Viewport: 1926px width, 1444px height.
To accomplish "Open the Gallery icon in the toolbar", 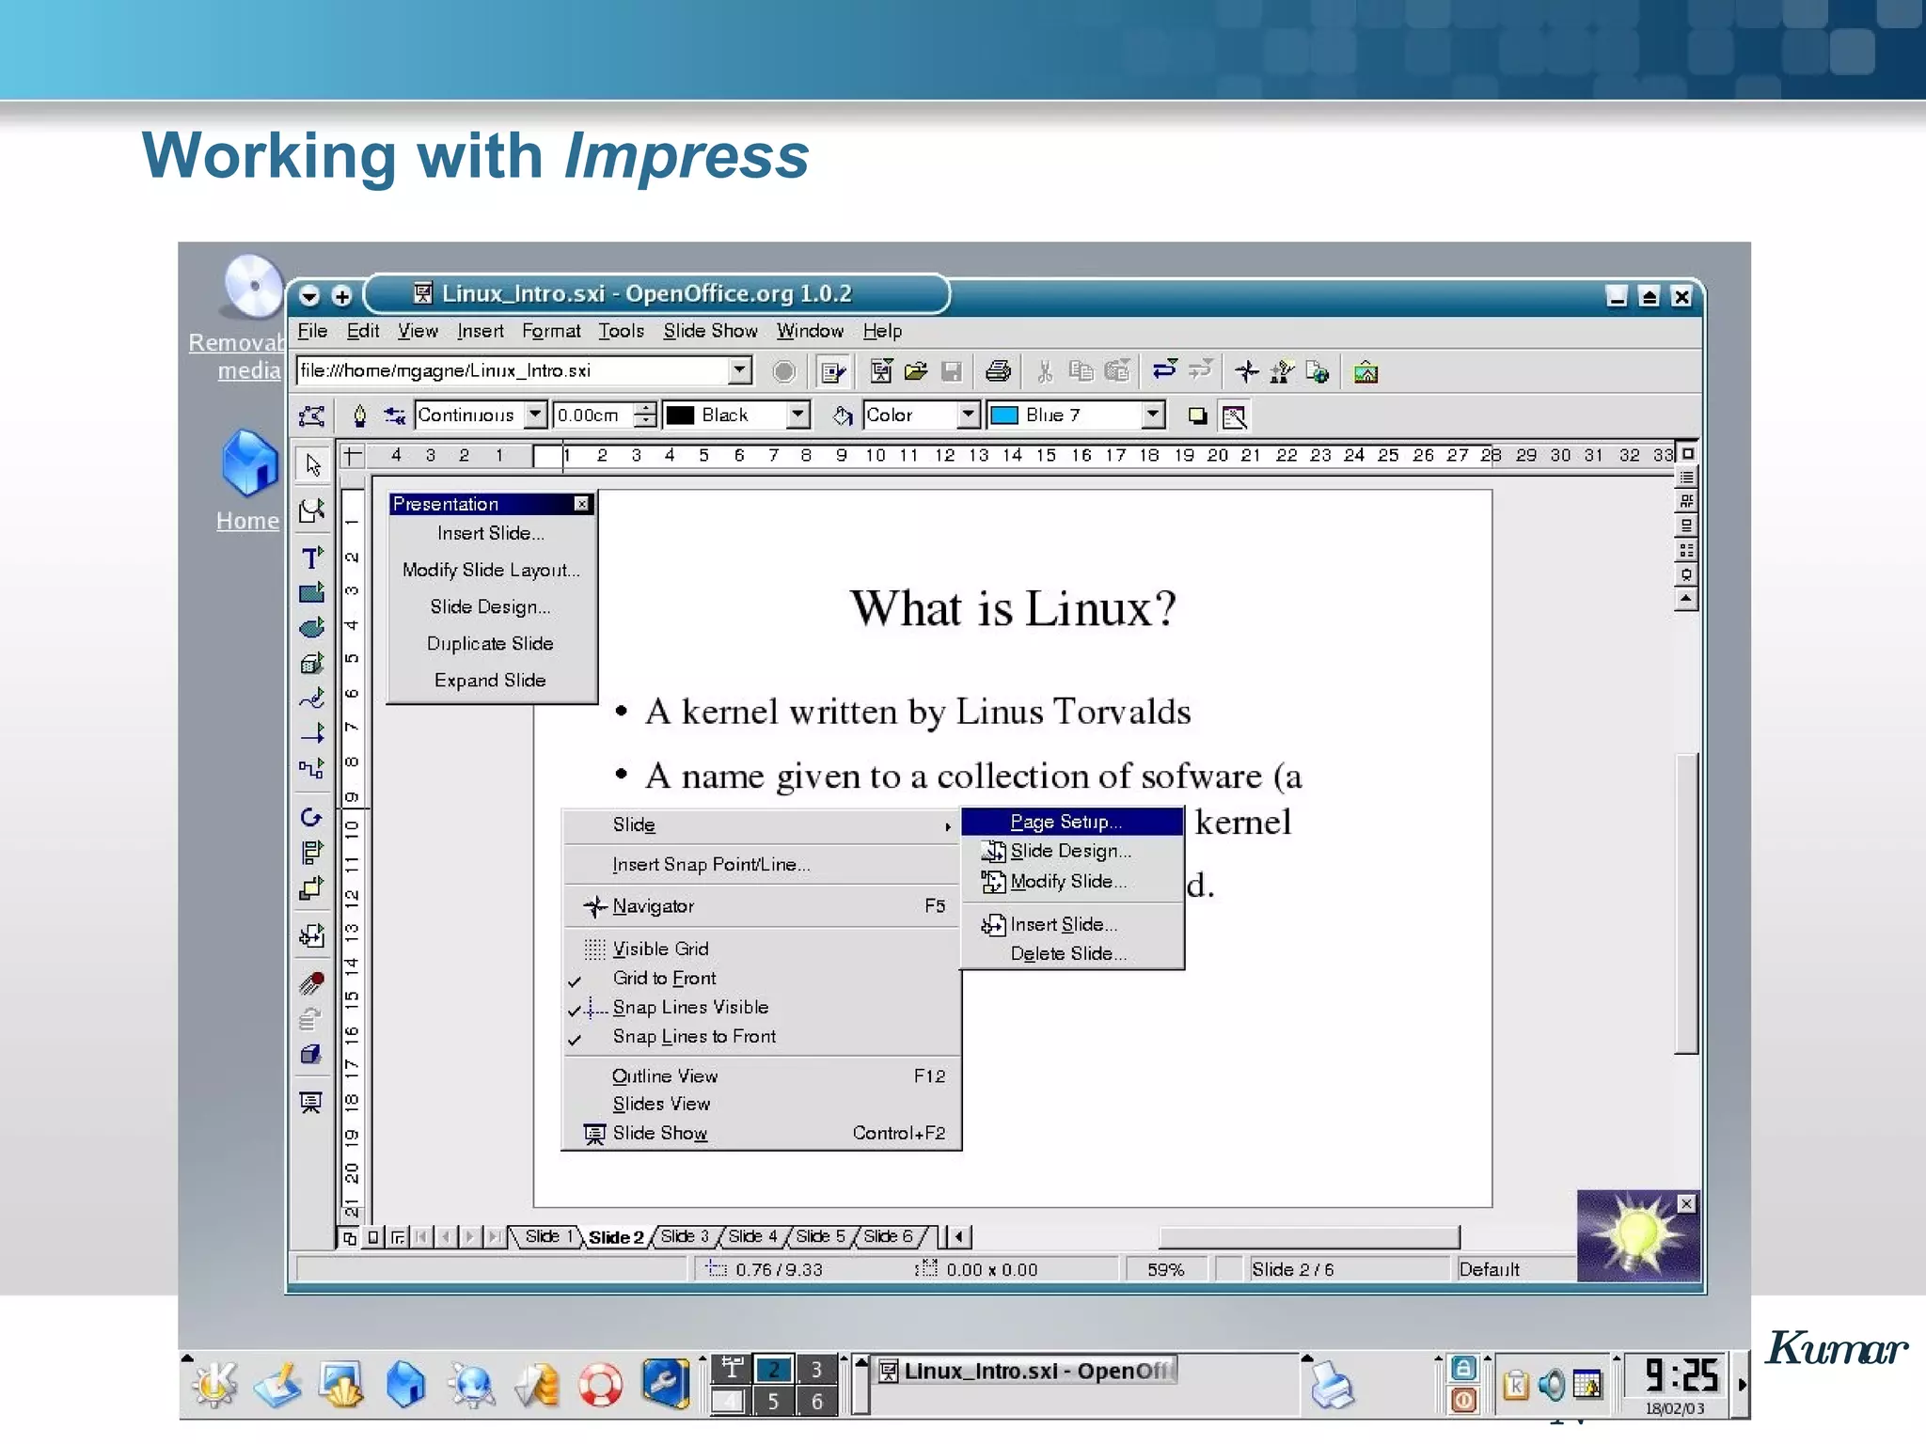I will 1366,371.
